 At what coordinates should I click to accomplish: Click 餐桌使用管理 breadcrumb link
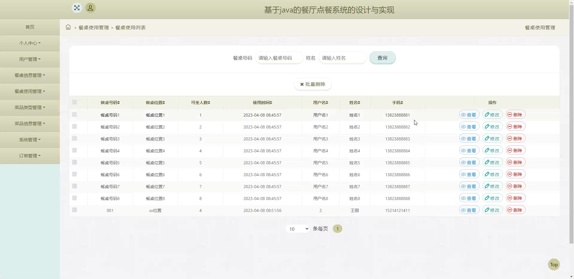94,27
